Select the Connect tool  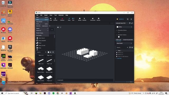(55, 19)
